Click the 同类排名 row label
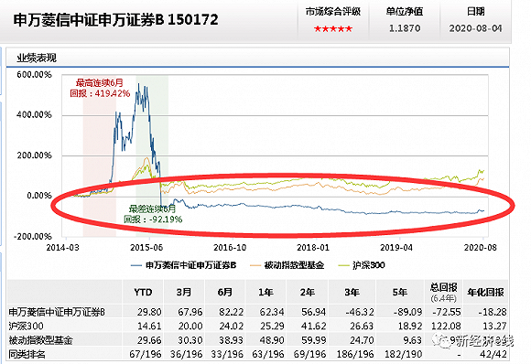Image resolution: width=531 pixels, height=364 pixels. click(27, 354)
